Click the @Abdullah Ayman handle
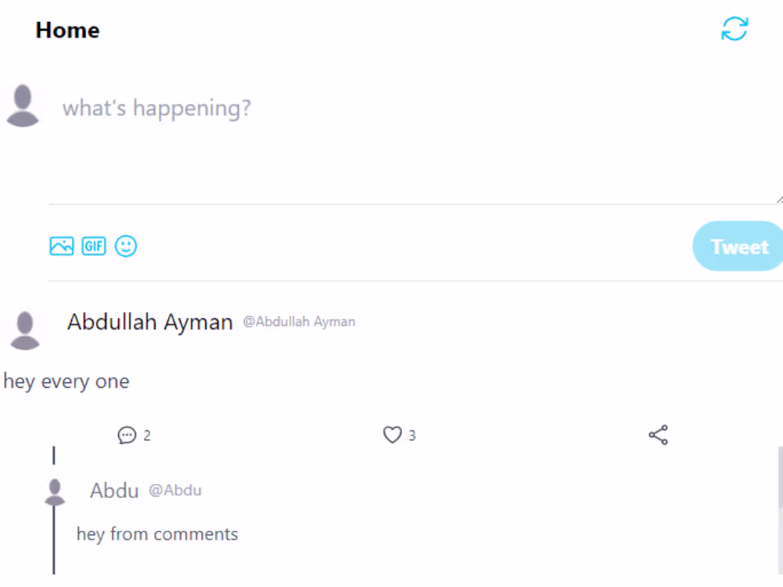This screenshot has width=783, height=587. pyautogui.click(x=299, y=322)
